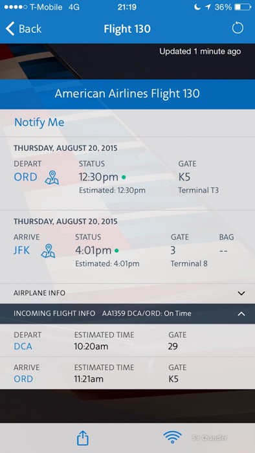Select JFK arrival airport code

21,250
